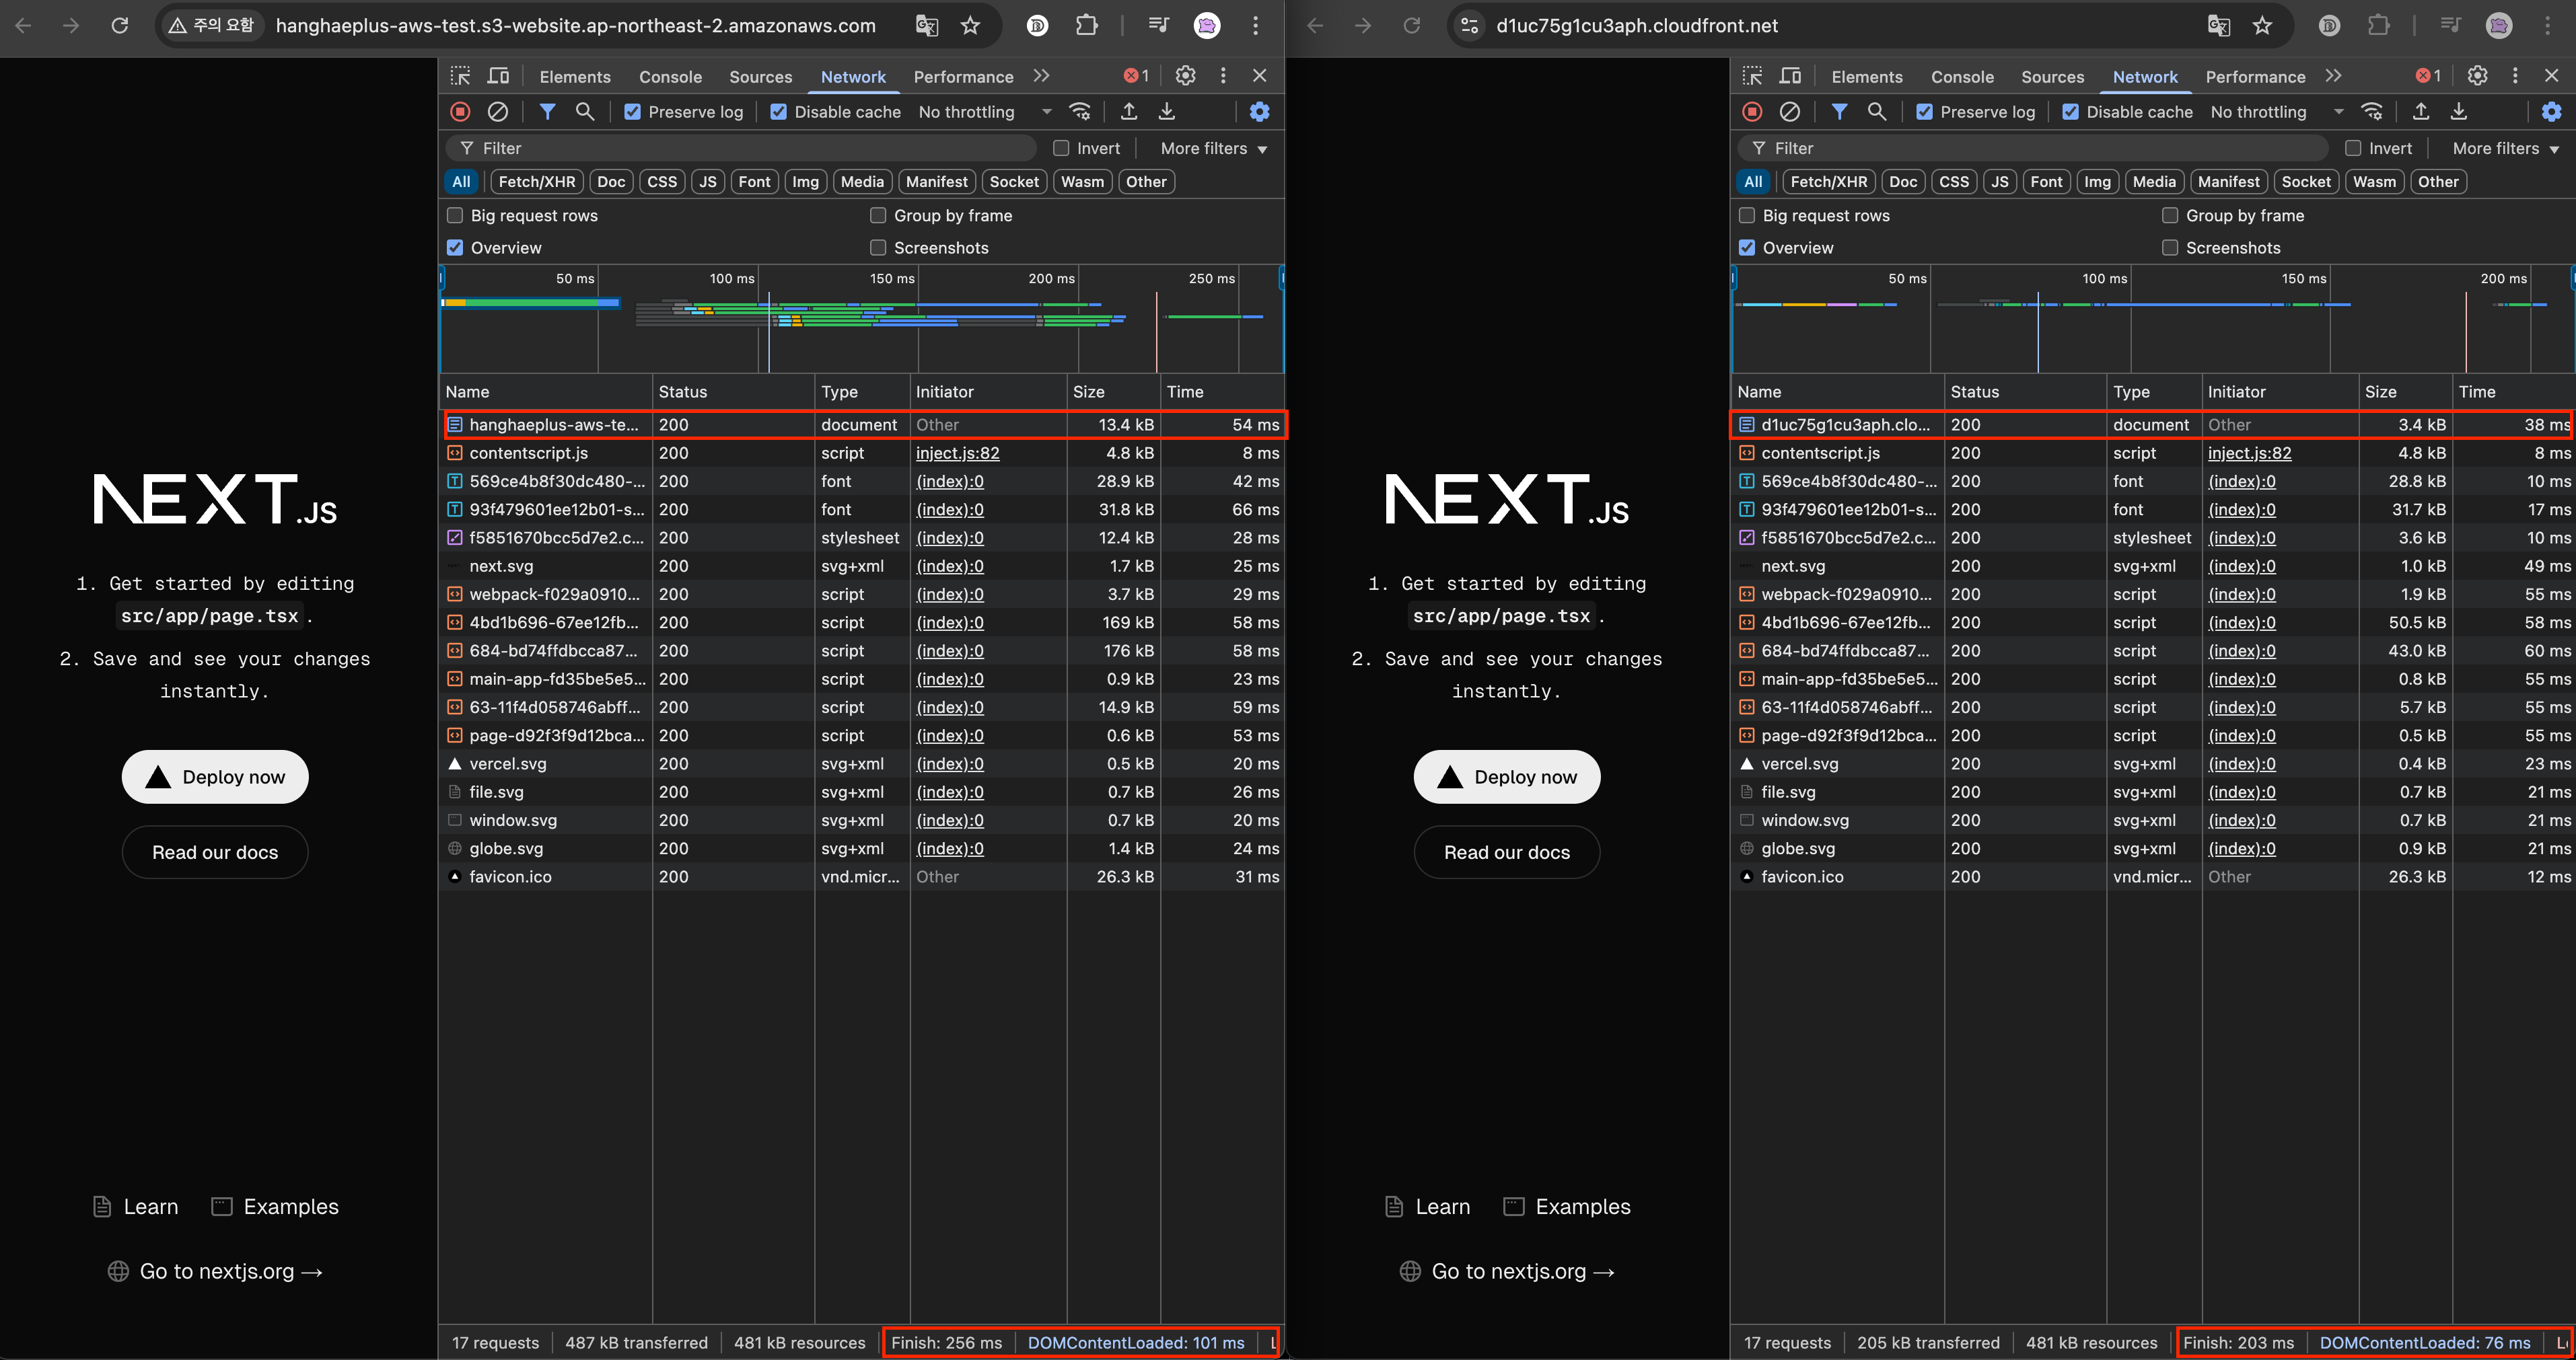Image resolution: width=2576 pixels, height=1360 pixels.
Task: Check Big request rows in left DevTools
Action: click(x=455, y=216)
